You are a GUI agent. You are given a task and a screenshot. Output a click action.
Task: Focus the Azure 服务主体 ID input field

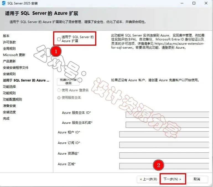click(x=167, y=115)
